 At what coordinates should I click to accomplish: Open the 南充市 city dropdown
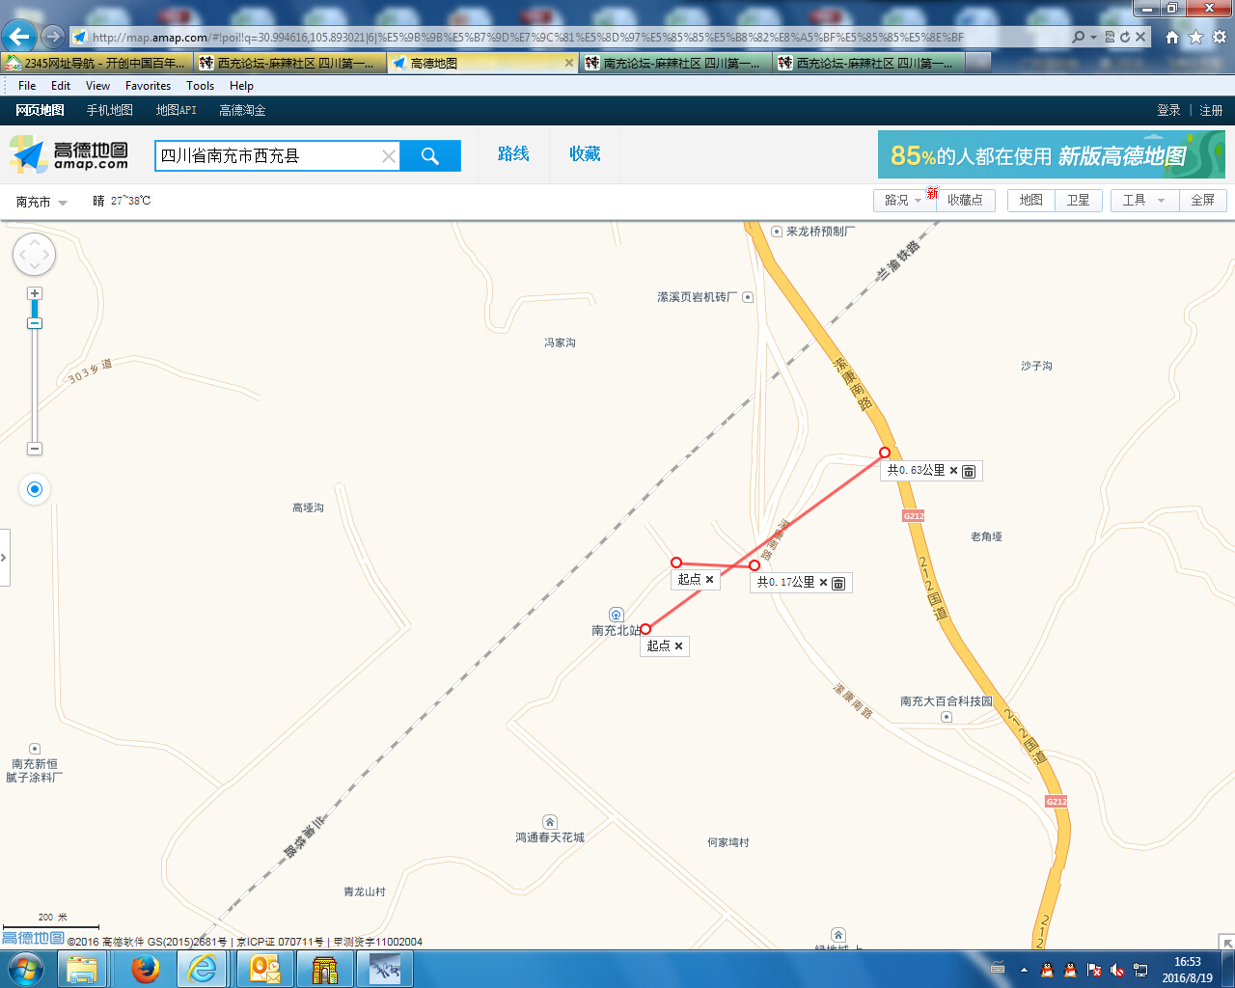tap(41, 202)
